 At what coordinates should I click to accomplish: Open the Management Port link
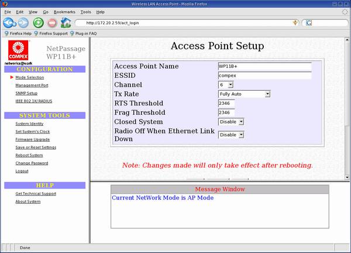[x=32, y=86]
